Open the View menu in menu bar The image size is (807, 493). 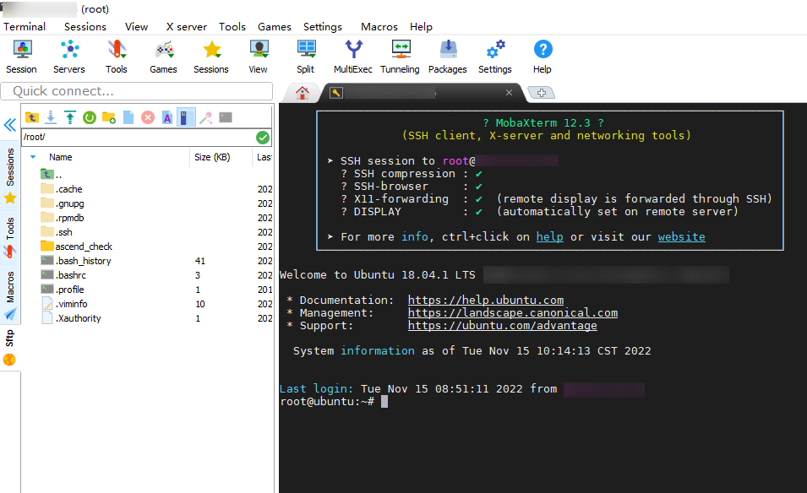(x=136, y=27)
